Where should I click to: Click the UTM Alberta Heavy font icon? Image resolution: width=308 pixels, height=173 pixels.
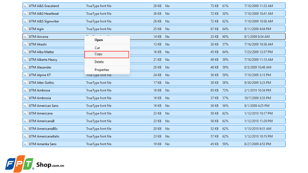25,60
